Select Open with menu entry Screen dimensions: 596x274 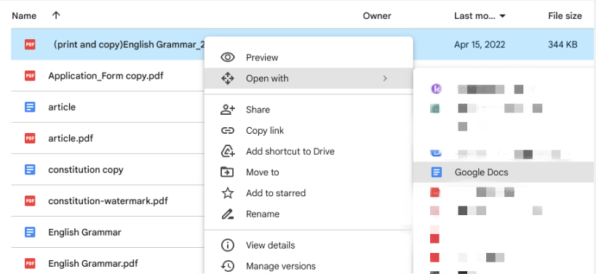point(309,78)
